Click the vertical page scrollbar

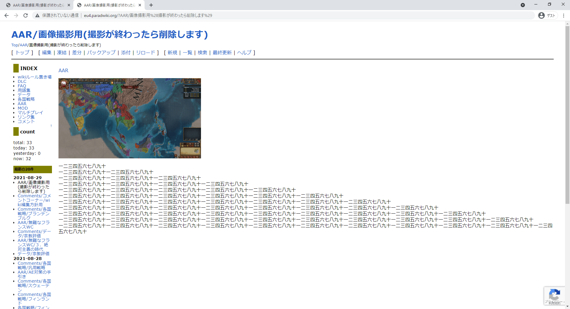coord(567,119)
